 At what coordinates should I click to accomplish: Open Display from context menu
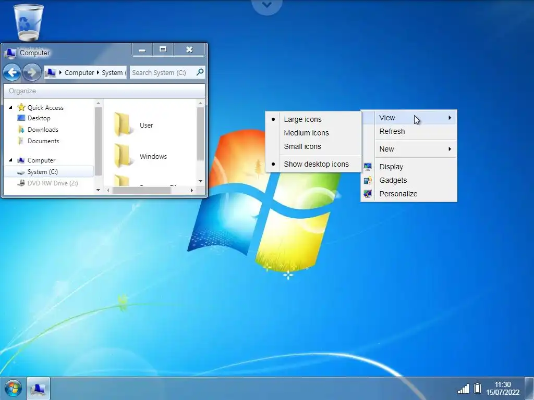pos(391,167)
